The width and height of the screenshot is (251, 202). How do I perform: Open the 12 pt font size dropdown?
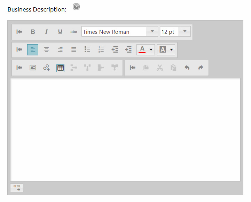[x=185, y=32]
